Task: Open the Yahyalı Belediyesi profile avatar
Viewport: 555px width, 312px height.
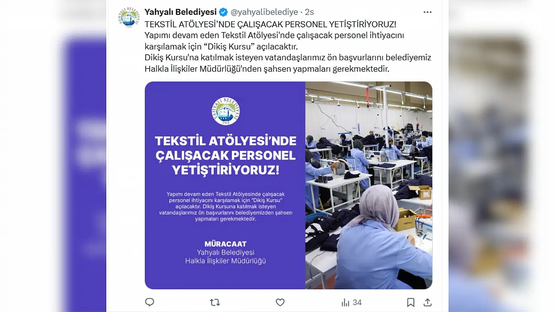Action: click(129, 18)
